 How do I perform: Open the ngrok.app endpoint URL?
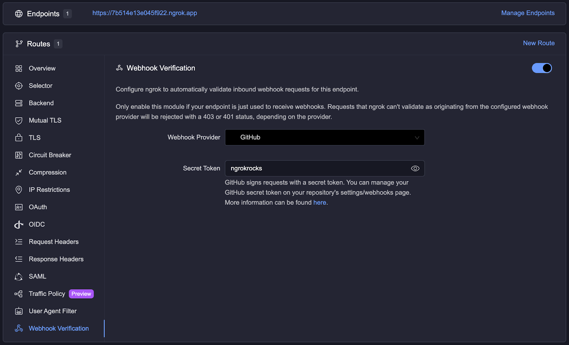pyautogui.click(x=145, y=13)
